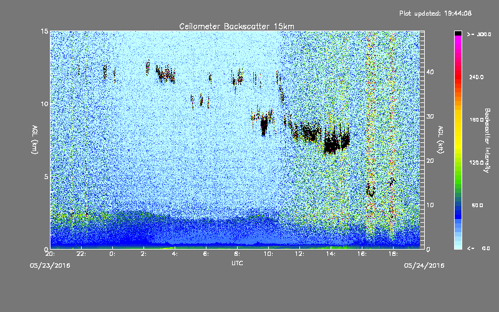Click the 05/23/2016 start date label
Image resolution: width=499 pixels, height=312 pixels.
click(50, 266)
